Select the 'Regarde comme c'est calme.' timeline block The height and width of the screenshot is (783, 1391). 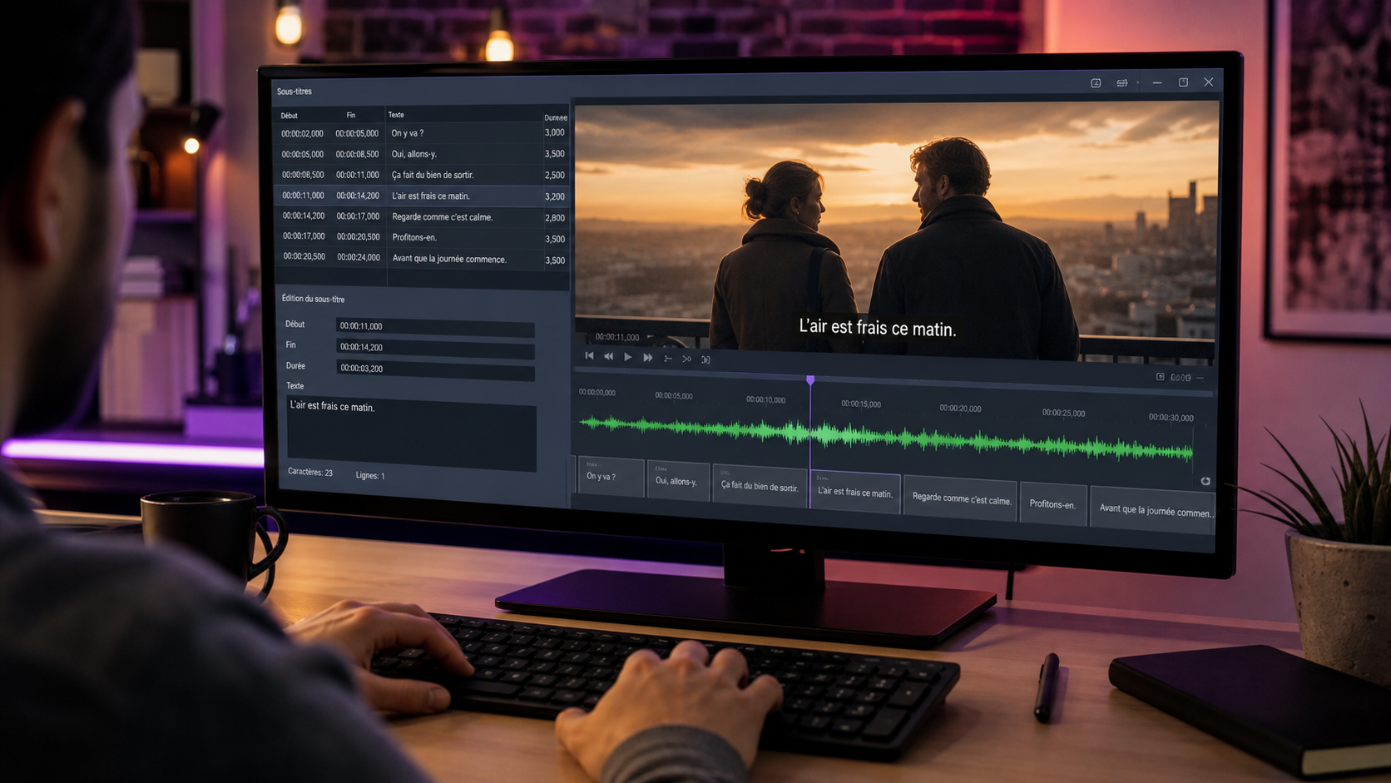coord(961,498)
